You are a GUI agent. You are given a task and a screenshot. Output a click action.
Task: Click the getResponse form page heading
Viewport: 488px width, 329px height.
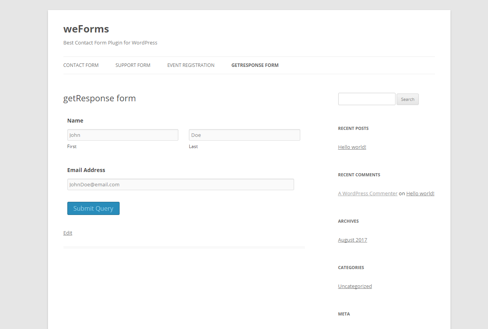coord(99,98)
